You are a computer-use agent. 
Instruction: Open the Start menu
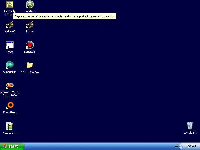12,146
